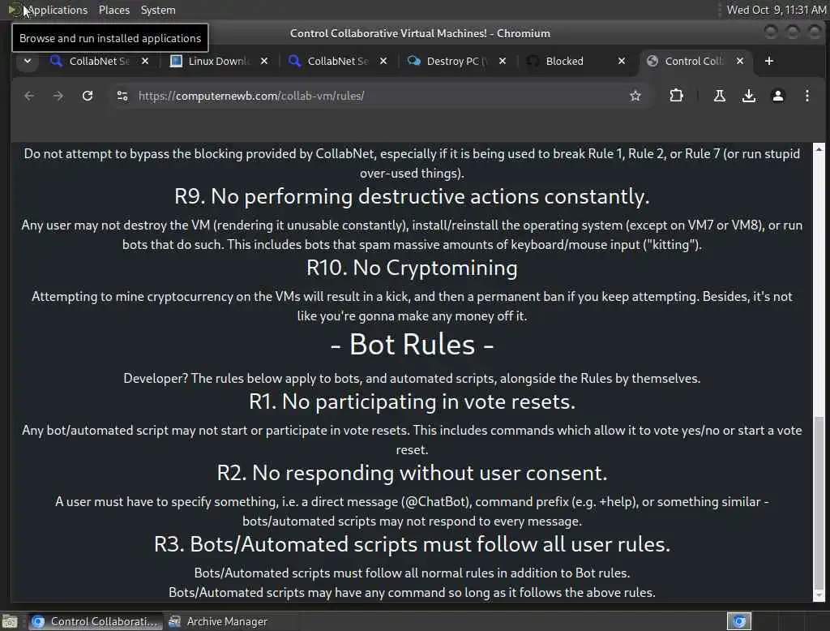Click the Chromium tray icon in bottom panel
Image resolution: width=830 pixels, height=631 pixels.
click(x=739, y=621)
